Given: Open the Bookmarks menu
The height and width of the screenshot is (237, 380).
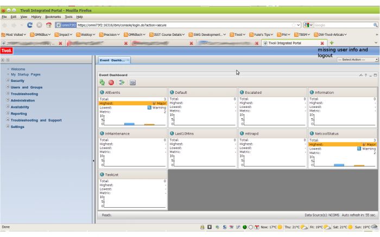Looking at the screenshot, I should tap(53, 17).
